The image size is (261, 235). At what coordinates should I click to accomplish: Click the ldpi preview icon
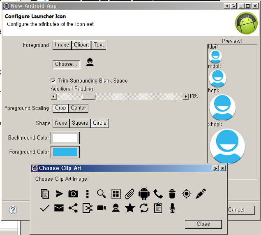click(215, 56)
